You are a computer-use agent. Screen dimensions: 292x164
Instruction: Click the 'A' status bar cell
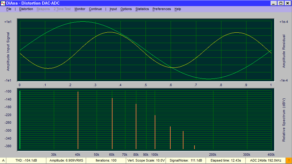coord(3,160)
